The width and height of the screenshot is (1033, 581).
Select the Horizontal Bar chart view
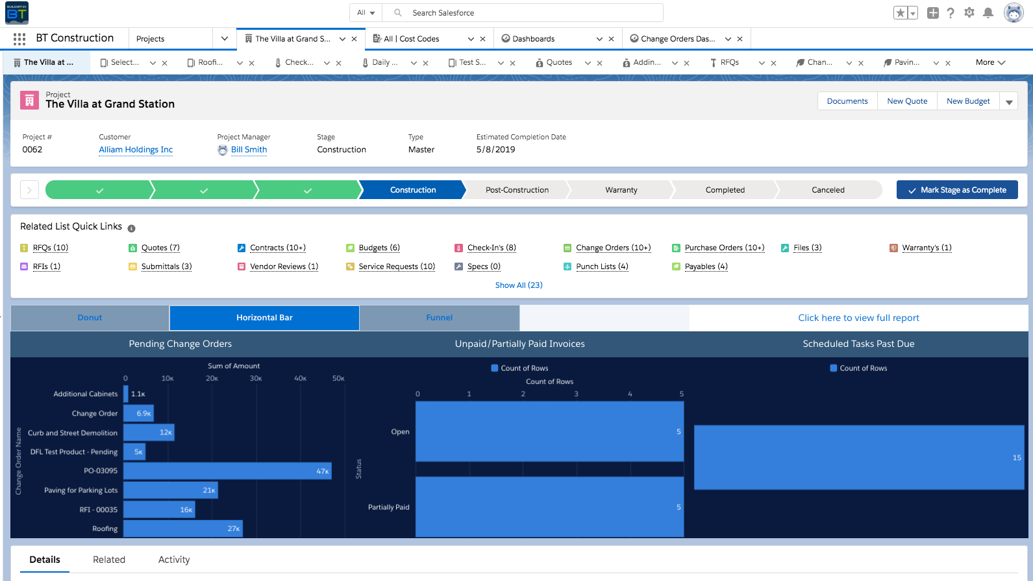pos(264,318)
